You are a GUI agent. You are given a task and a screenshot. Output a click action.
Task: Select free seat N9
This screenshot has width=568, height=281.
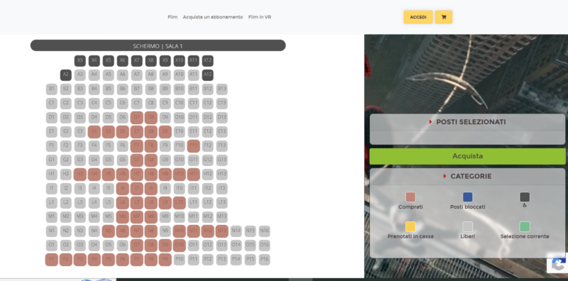coord(165,231)
